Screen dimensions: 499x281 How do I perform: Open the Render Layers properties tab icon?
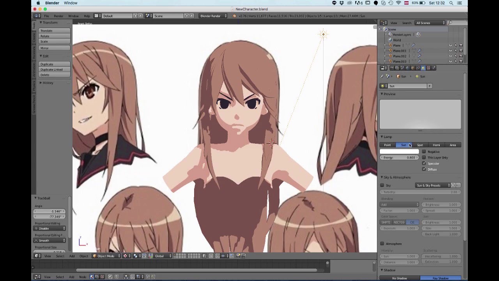pyautogui.click(x=397, y=68)
